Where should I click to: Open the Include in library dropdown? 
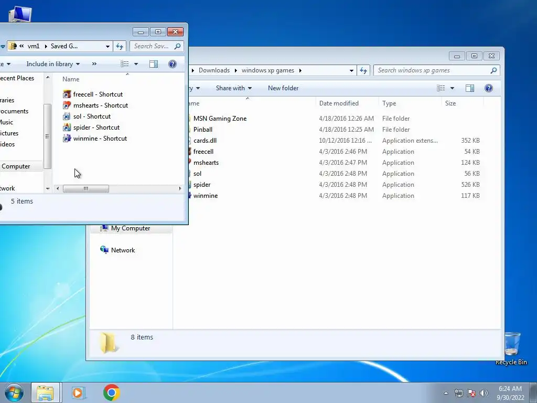click(53, 64)
